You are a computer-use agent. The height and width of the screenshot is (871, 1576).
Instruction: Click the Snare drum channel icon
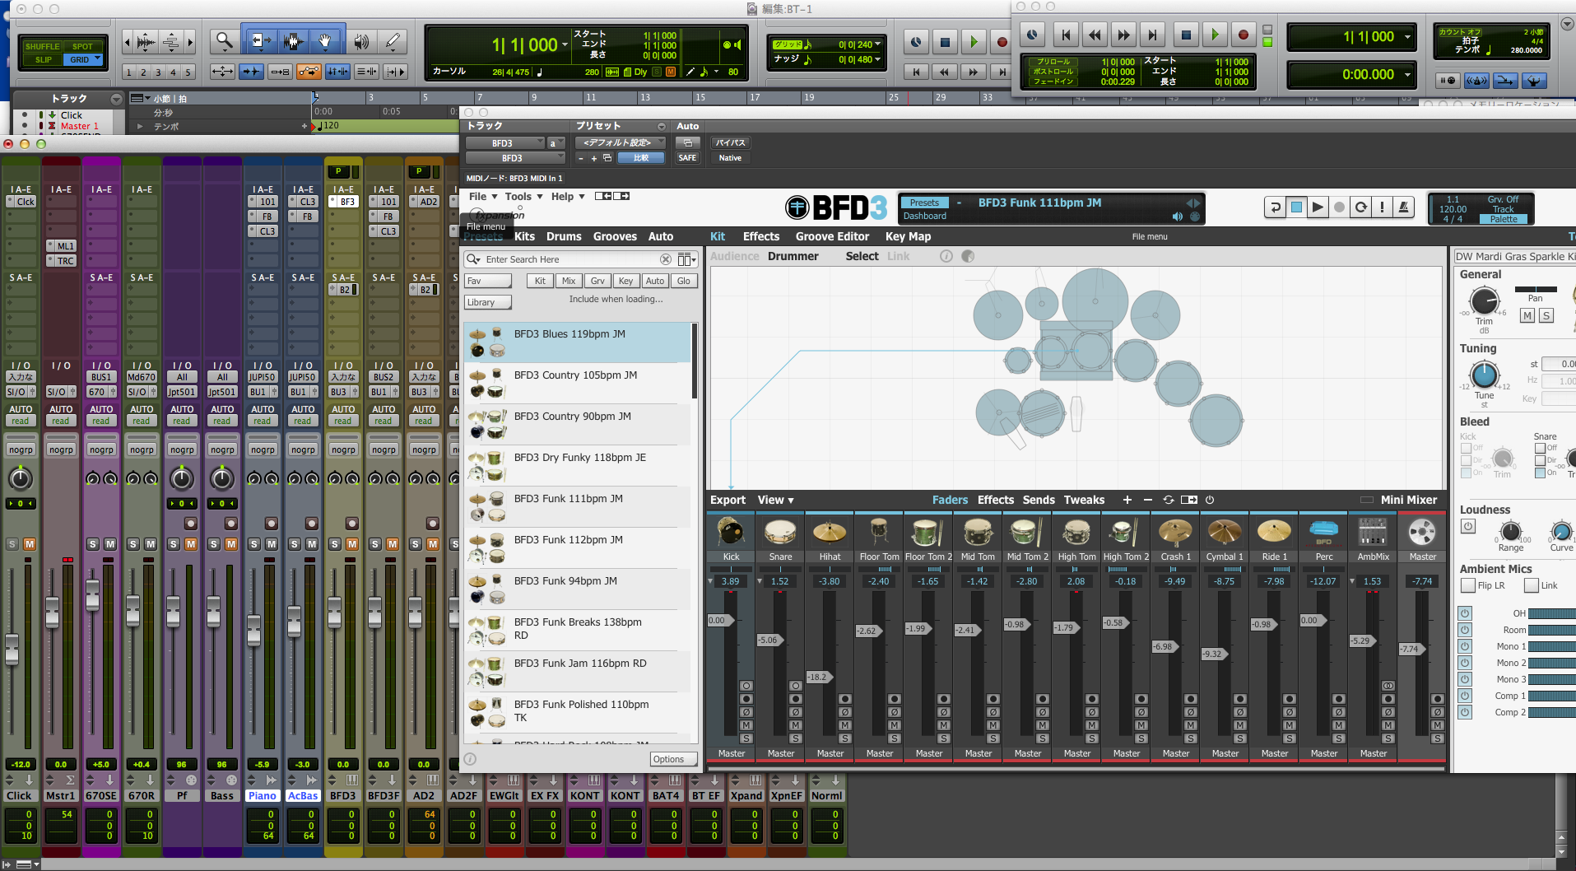tap(780, 532)
